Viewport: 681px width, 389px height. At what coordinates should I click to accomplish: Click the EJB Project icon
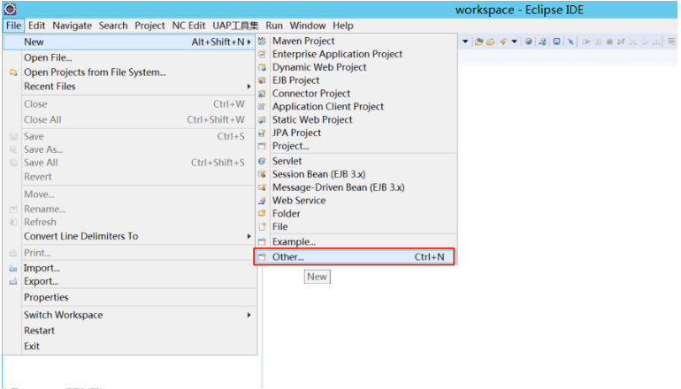click(262, 80)
